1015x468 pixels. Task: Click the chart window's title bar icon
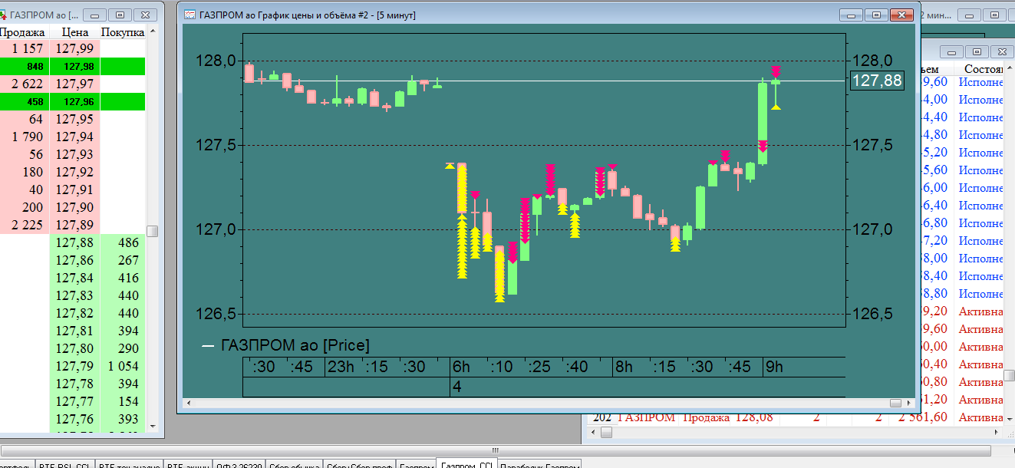[189, 15]
